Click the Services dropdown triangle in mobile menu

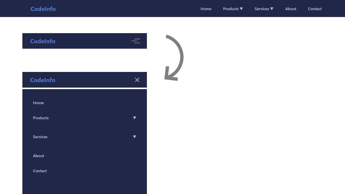(x=134, y=137)
